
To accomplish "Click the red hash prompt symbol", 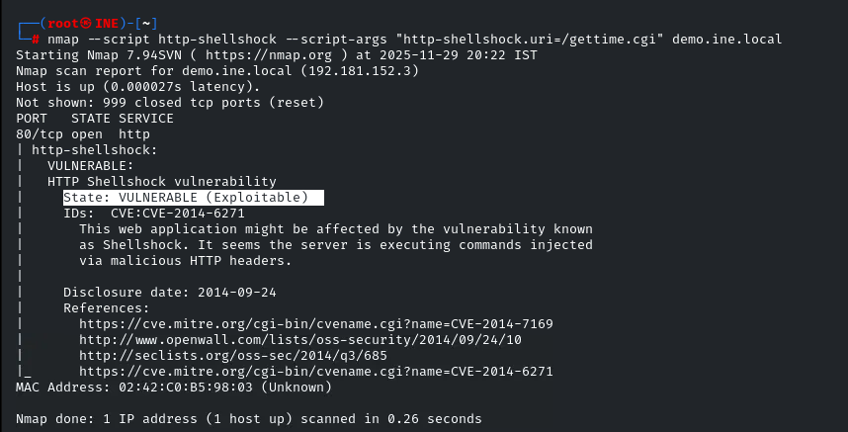I will (x=36, y=39).
